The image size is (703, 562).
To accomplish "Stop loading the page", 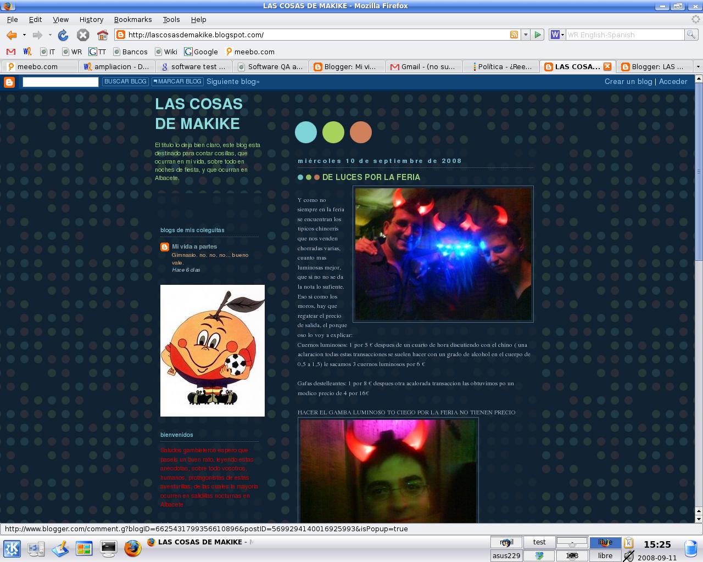I will click(83, 35).
